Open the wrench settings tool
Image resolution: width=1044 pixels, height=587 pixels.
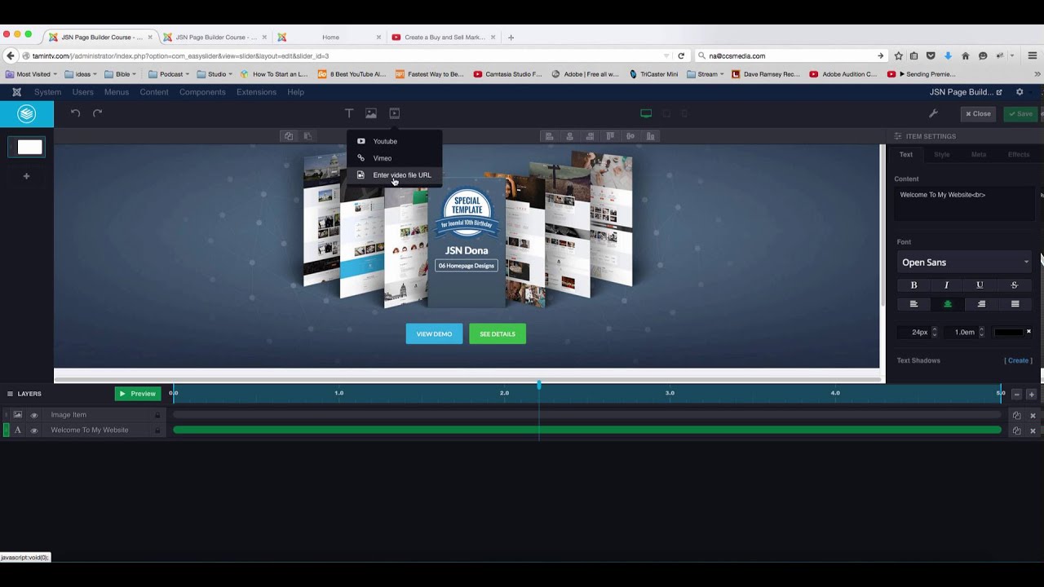934,114
